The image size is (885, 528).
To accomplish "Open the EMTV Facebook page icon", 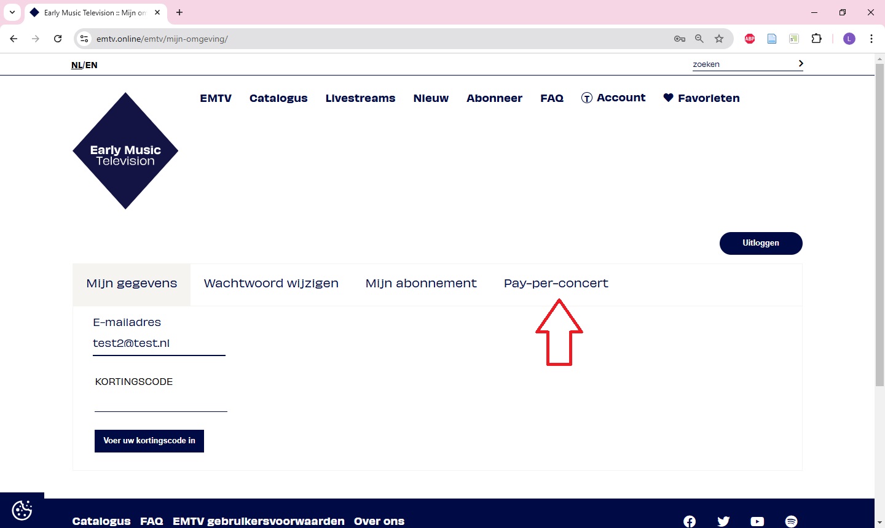I will [690, 521].
